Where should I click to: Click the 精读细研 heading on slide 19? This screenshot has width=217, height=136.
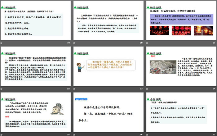[x=10, y=8]
